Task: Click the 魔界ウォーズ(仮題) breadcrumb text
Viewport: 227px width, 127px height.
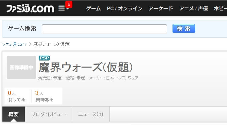Action: pos(52,44)
